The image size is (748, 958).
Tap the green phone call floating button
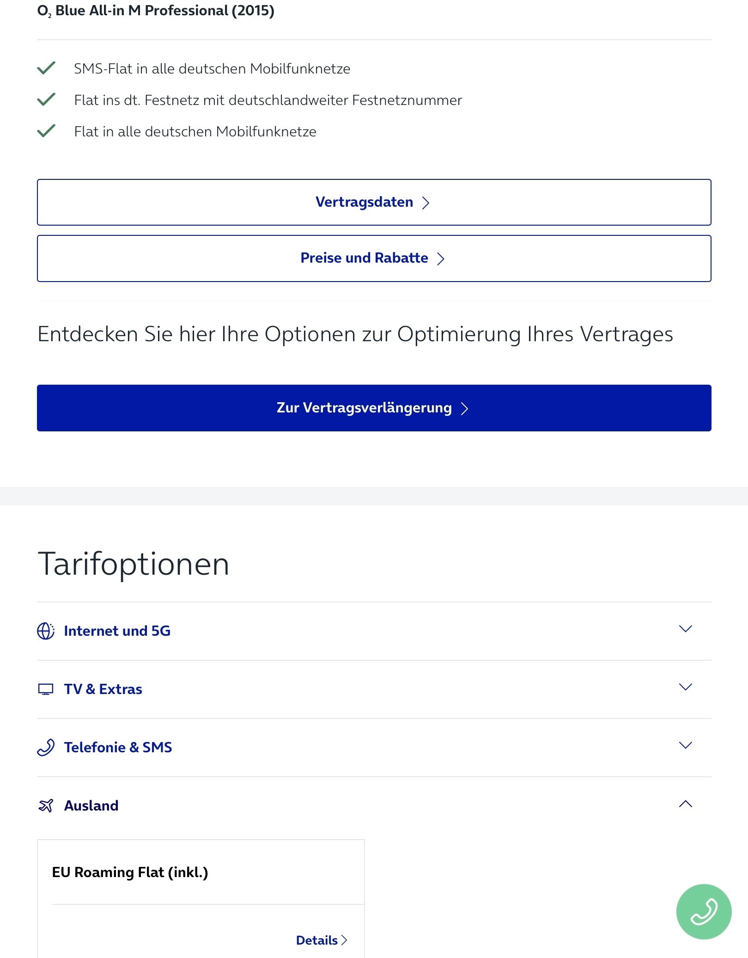coord(704,911)
